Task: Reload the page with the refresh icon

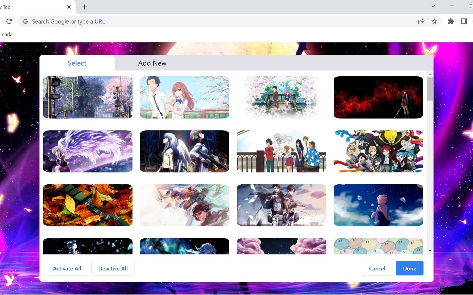Action: pos(9,21)
